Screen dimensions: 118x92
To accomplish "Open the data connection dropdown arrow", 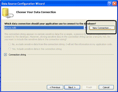I will tap(86, 28).
